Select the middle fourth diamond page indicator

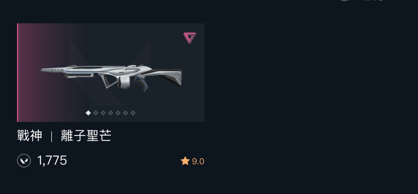[x=110, y=113]
